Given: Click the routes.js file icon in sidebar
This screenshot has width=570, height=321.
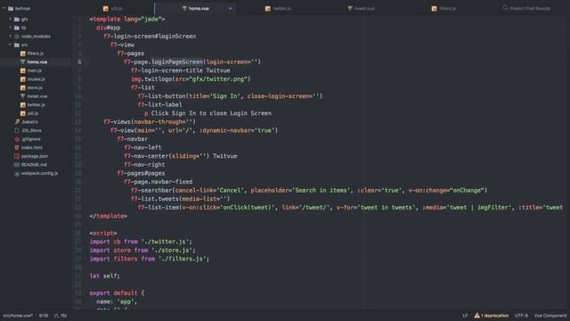Looking at the screenshot, I should pyautogui.click(x=23, y=79).
